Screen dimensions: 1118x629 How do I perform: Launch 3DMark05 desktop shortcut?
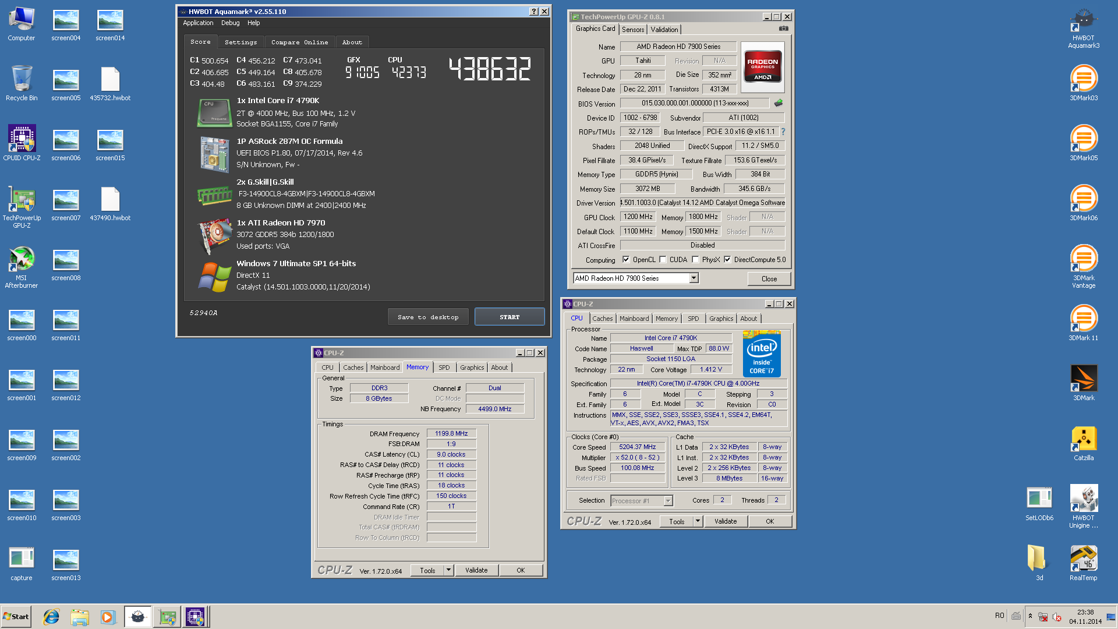[1084, 144]
